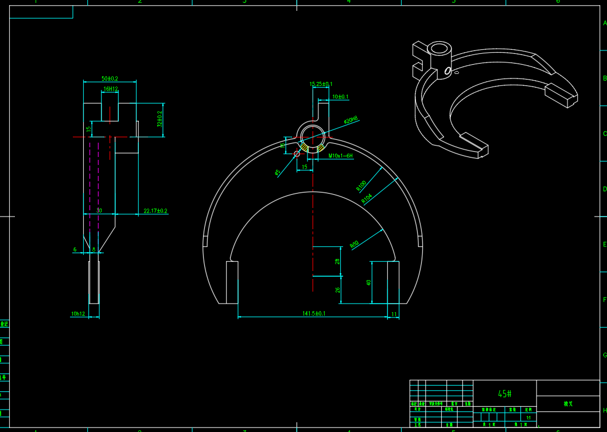Click the small red ø5 hole circle
This screenshot has width=607, height=432.
[x=297, y=153]
